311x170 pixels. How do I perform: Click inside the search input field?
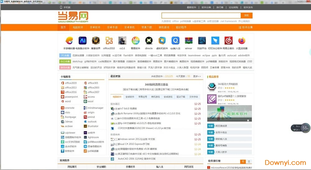click(201, 16)
